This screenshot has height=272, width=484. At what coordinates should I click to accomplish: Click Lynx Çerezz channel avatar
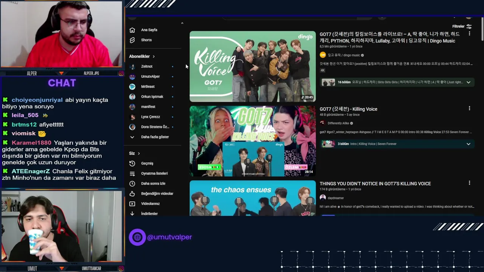[x=132, y=117]
